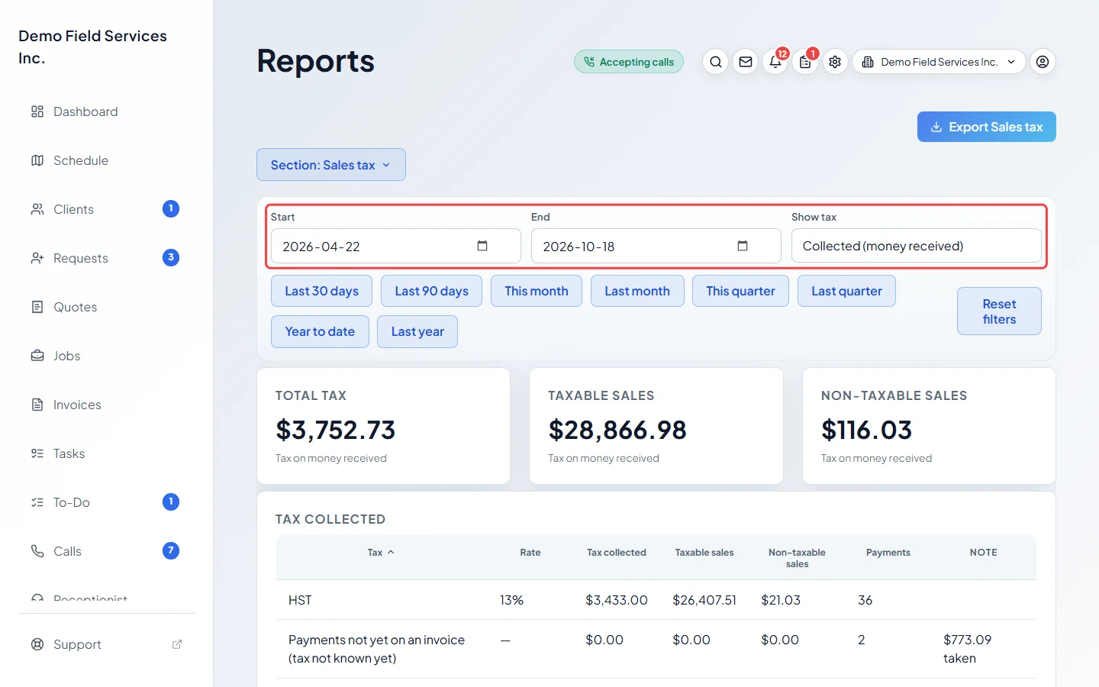1099x687 pixels.
Task: Open the settings gear icon
Action: click(835, 62)
